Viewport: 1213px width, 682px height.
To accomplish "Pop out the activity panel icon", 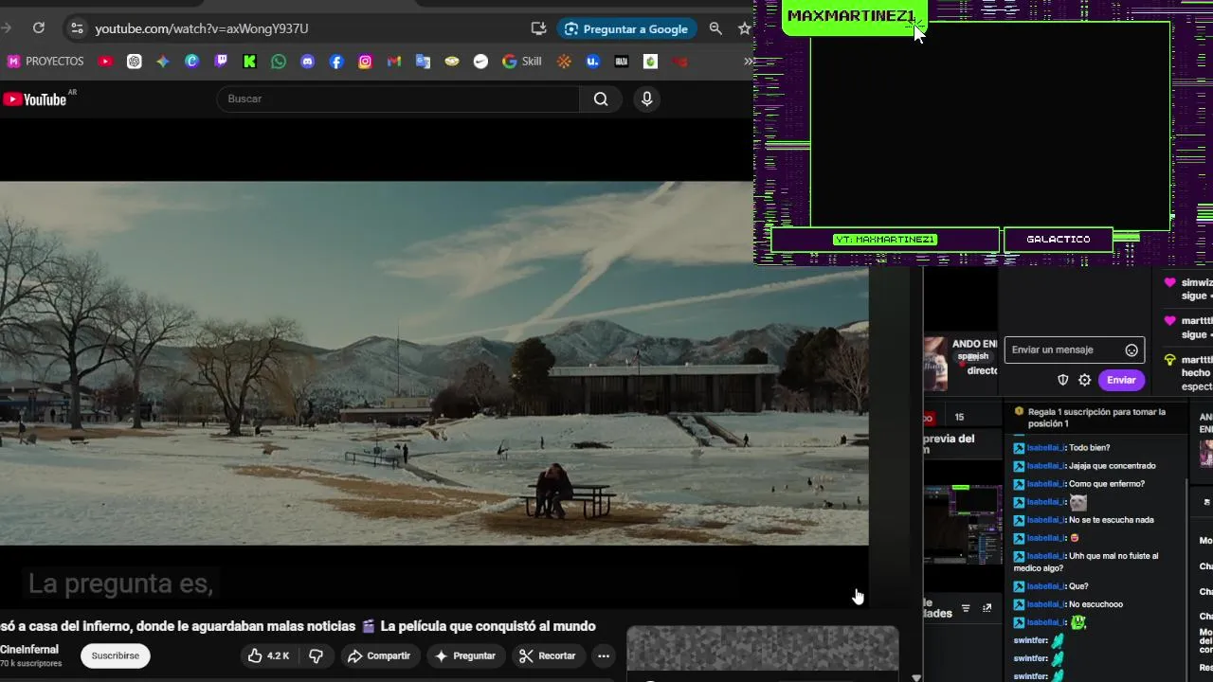I will click(x=987, y=608).
